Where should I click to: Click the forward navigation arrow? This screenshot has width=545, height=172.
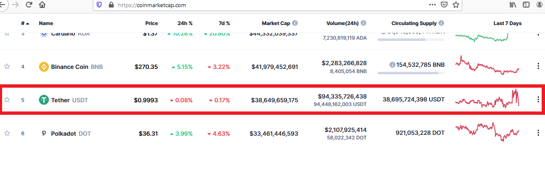15,5
